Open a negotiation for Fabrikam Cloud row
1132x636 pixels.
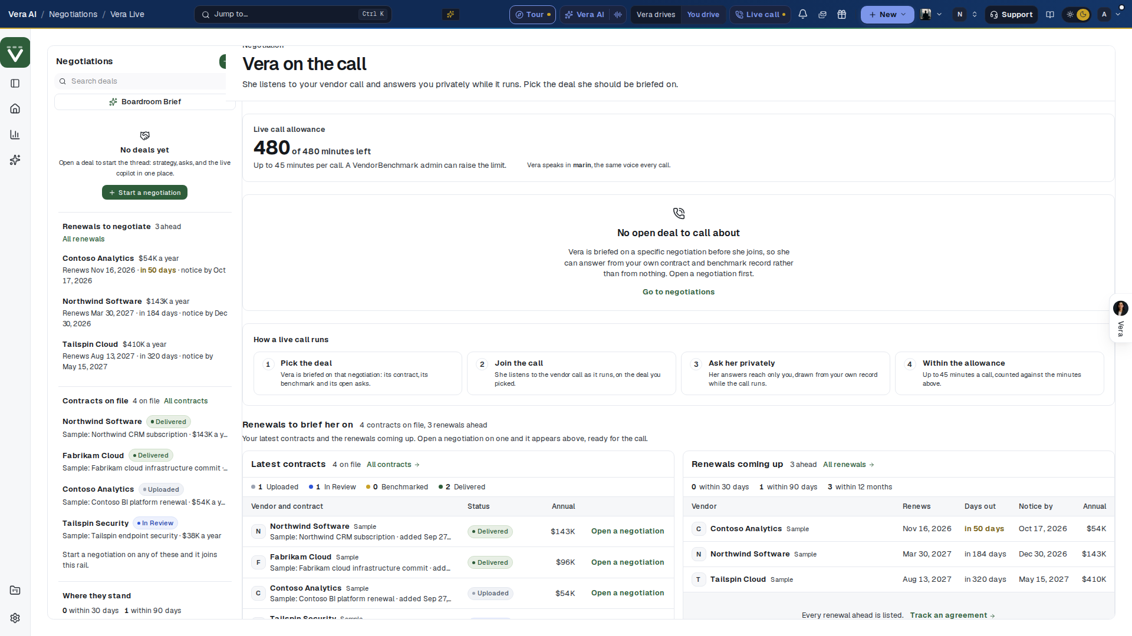point(627,562)
